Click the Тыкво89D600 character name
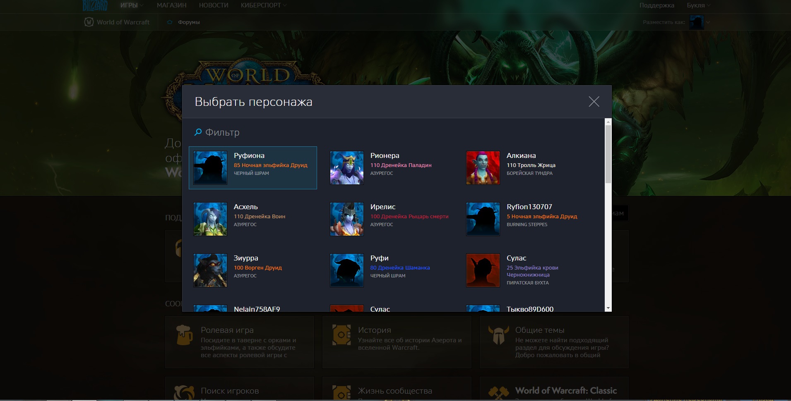This screenshot has width=791, height=401. point(530,308)
